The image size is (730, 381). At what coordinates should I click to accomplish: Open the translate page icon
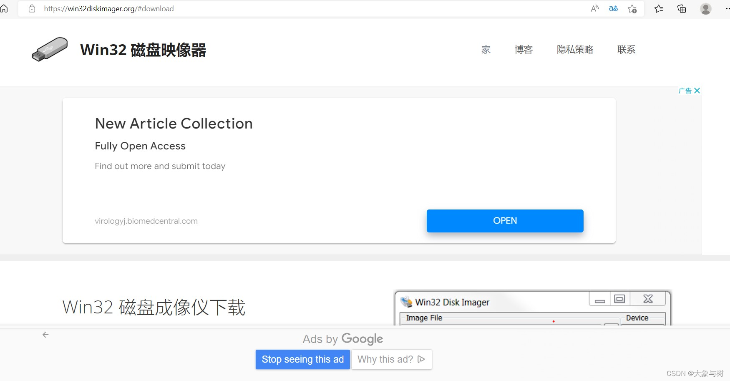pos(613,8)
